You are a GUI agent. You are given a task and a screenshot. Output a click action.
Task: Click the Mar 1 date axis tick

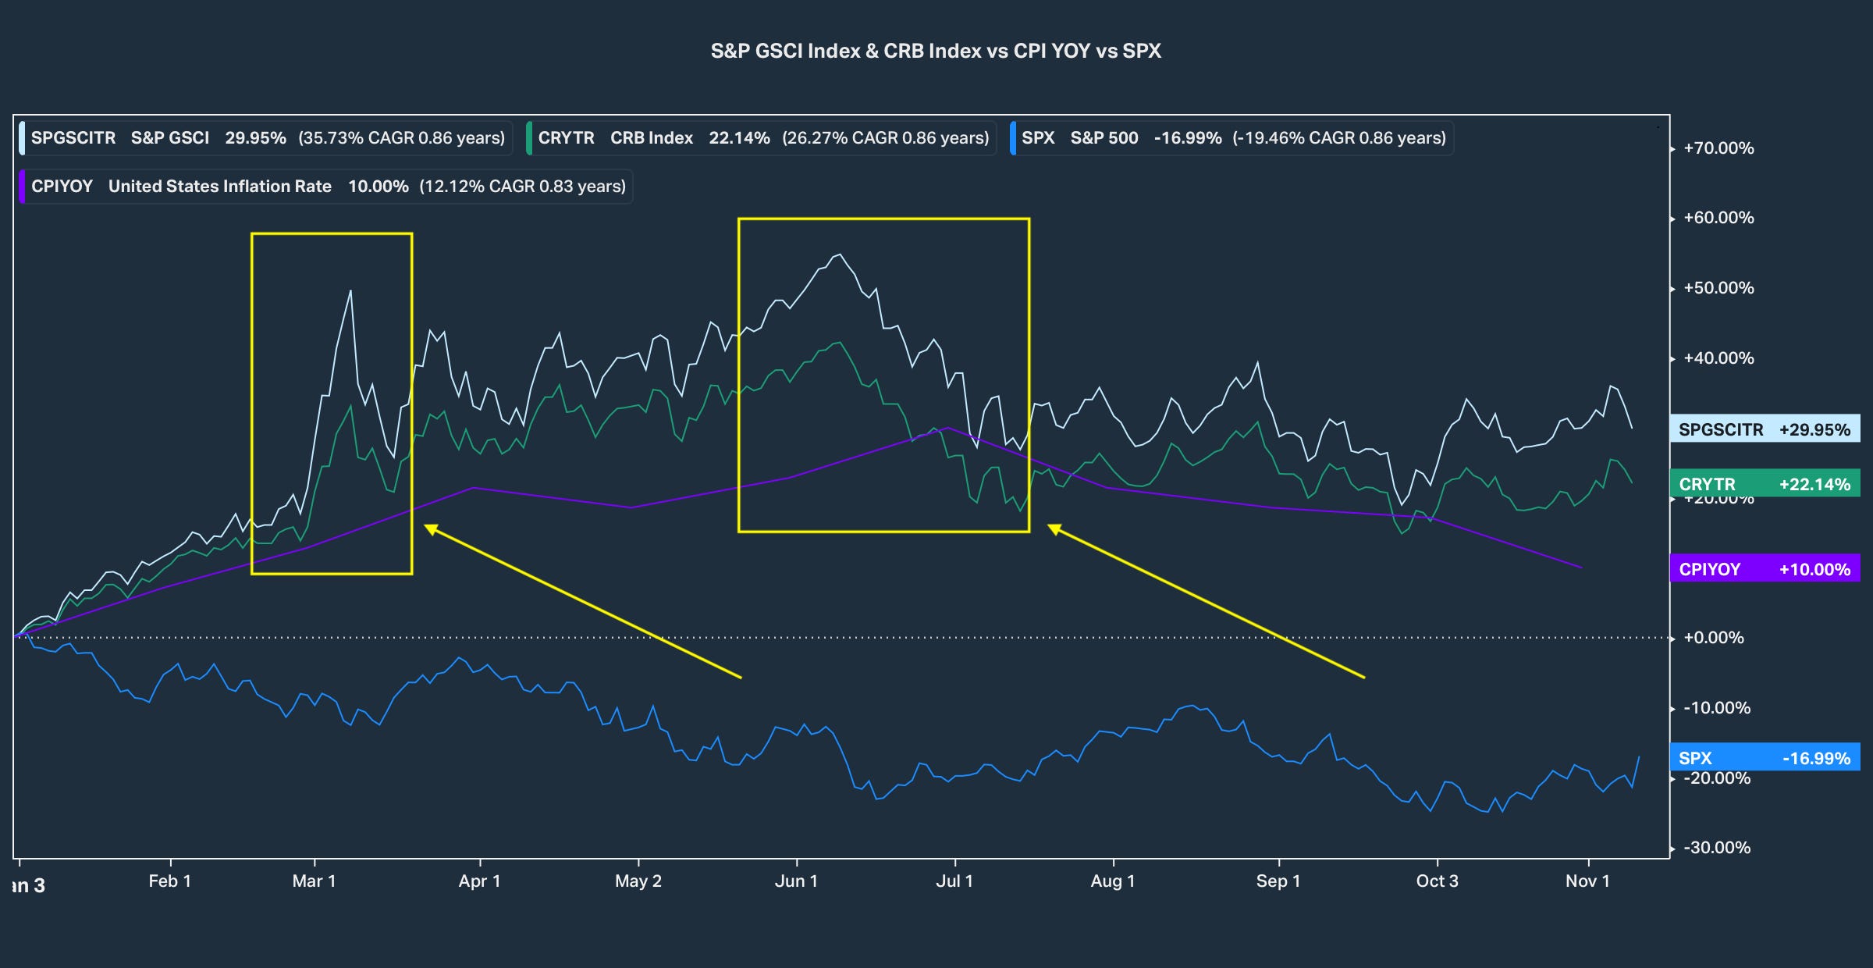314,881
